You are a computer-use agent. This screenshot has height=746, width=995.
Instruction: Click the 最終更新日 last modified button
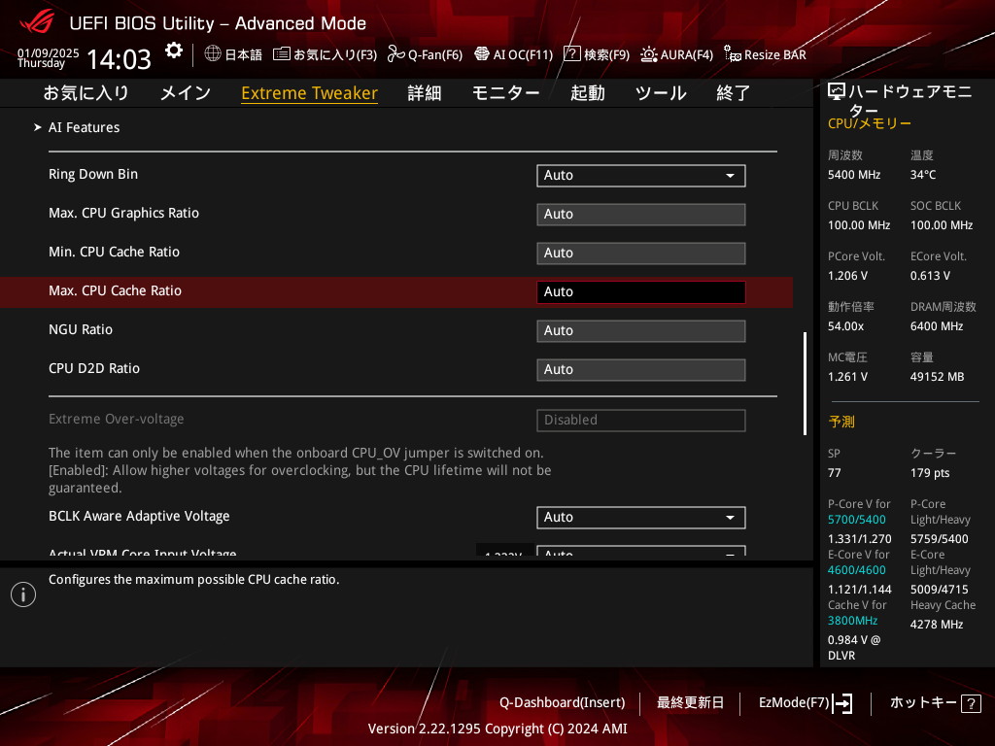[690, 703]
